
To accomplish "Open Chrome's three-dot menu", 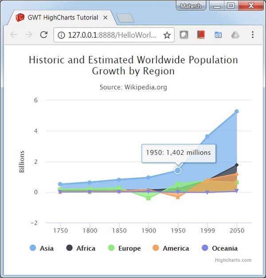I will click(253, 35).
